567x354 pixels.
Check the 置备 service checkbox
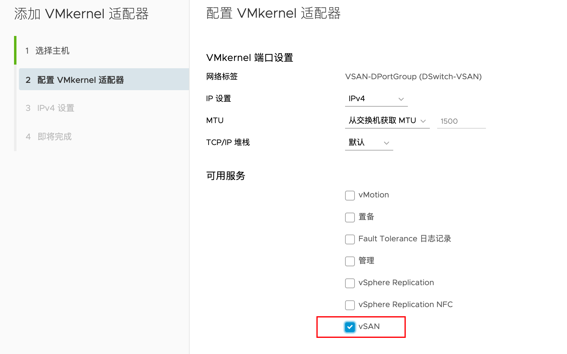350,218
